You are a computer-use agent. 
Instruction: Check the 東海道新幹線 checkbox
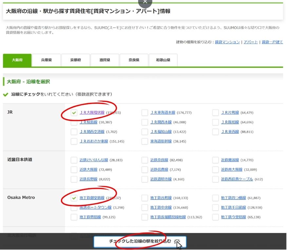point(145,142)
